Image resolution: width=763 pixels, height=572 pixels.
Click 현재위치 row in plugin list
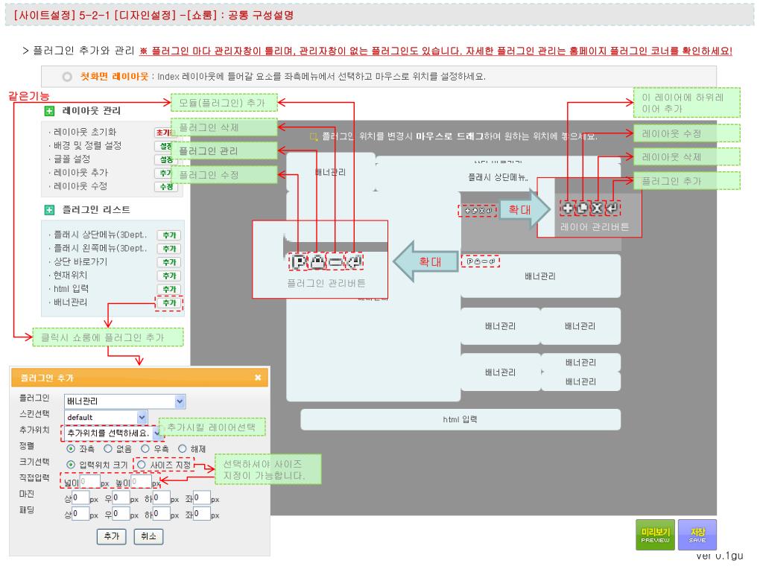tap(70, 276)
